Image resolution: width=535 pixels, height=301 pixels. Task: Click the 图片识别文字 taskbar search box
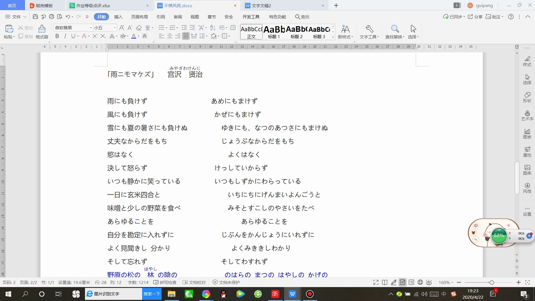(114, 294)
